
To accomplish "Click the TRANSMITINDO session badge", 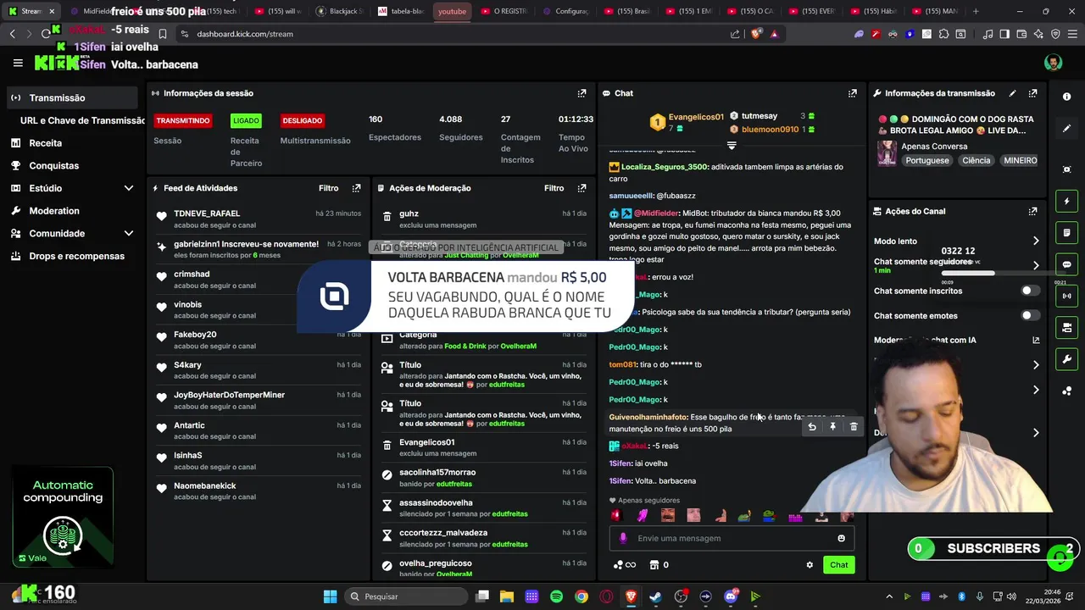I will point(182,120).
